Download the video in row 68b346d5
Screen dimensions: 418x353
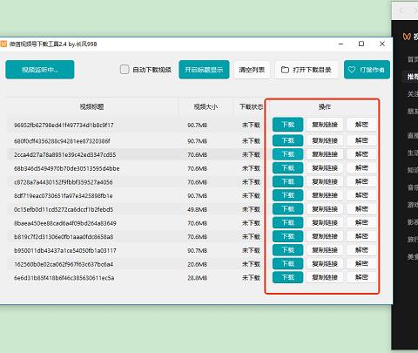288,168
